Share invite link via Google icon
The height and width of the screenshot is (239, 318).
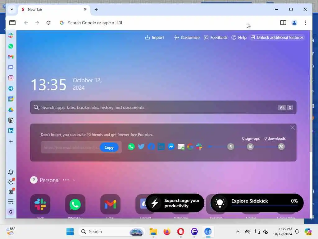[x=190, y=147]
